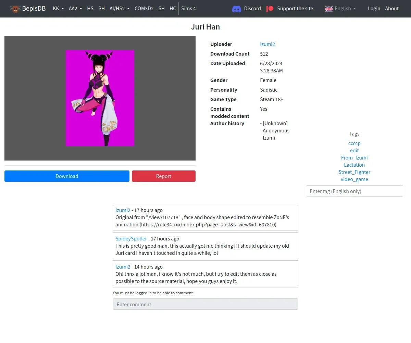Viewport: 411px width, 343px height.
Task: Expand the AI/HS2 dropdown menu
Action: tap(120, 9)
